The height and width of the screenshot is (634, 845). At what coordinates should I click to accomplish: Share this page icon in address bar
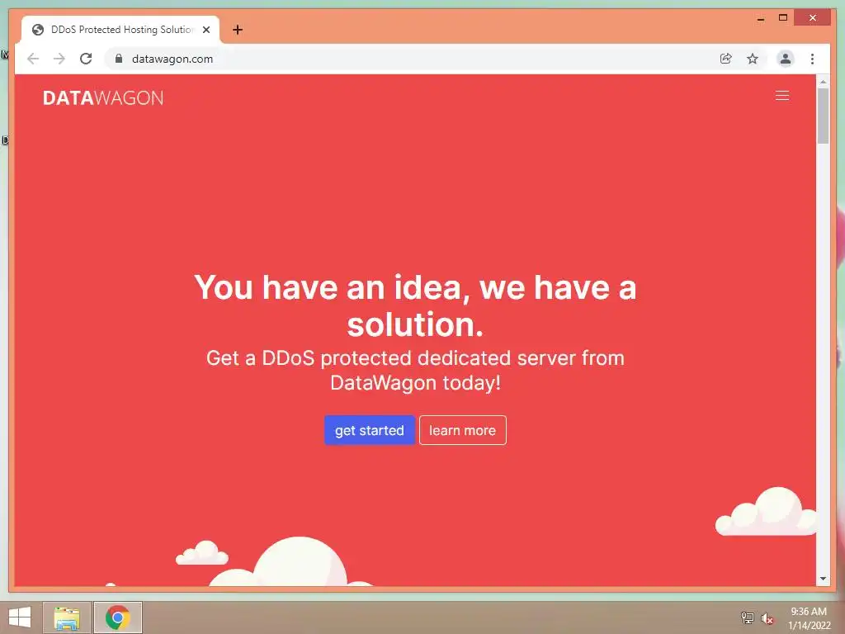(x=726, y=59)
